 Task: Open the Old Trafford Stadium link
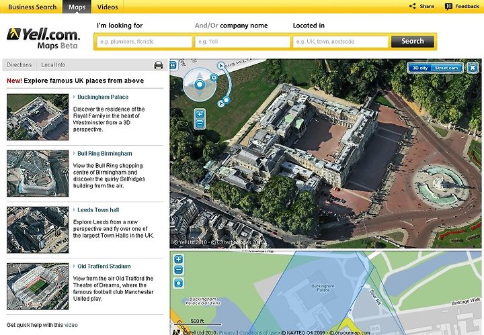pyautogui.click(x=104, y=267)
